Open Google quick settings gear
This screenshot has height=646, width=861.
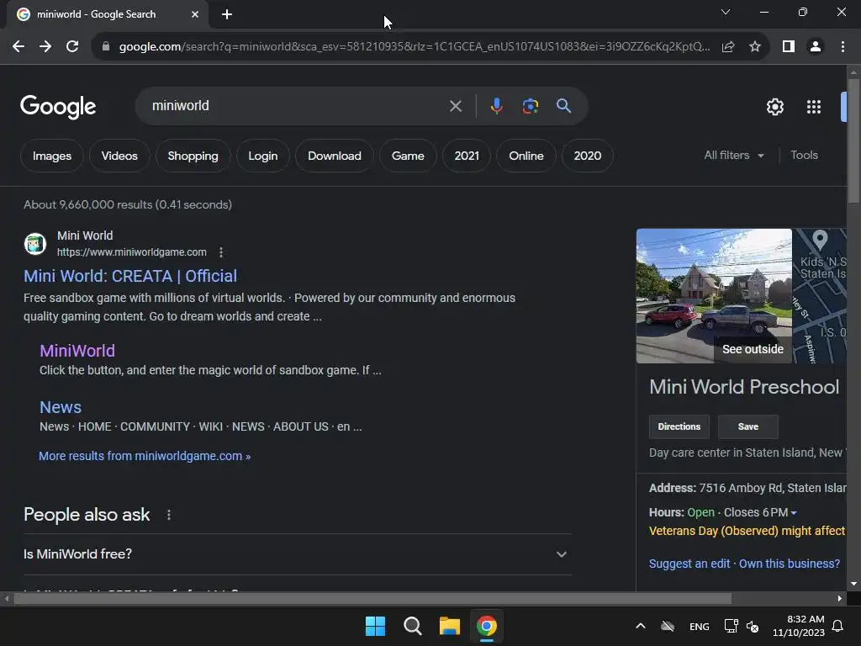(774, 107)
